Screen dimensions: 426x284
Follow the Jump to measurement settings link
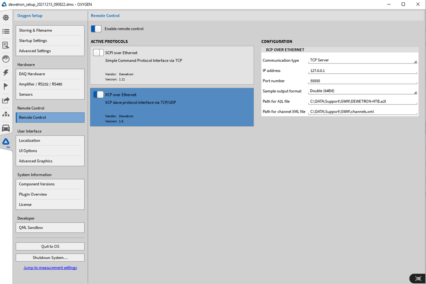click(x=50, y=268)
